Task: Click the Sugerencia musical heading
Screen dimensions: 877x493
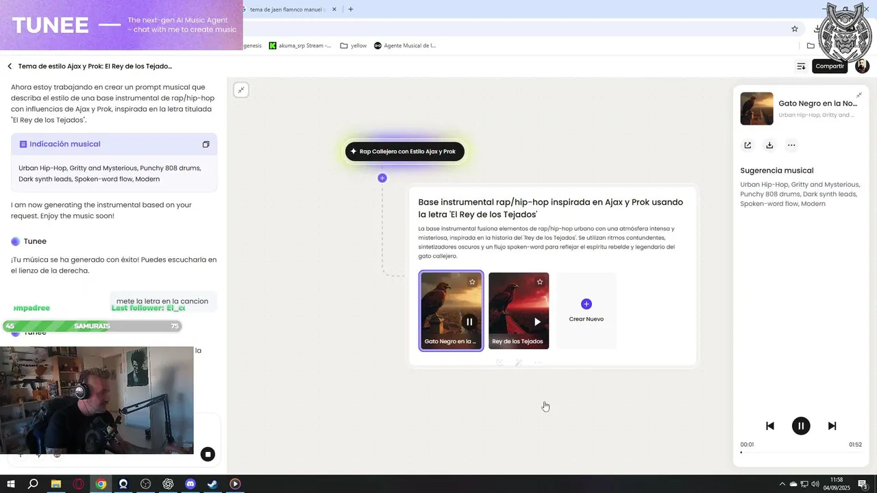Action: click(x=776, y=170)
